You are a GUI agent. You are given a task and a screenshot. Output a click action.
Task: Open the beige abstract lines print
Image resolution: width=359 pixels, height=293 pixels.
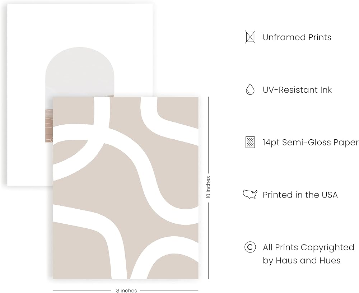click(x=125, y=188)
